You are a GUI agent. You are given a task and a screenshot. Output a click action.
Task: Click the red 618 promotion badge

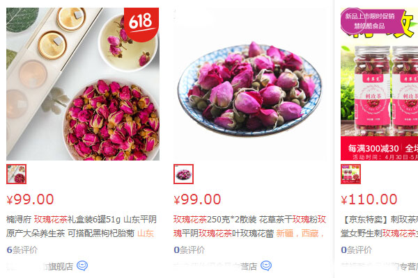(x=141, y=24)
